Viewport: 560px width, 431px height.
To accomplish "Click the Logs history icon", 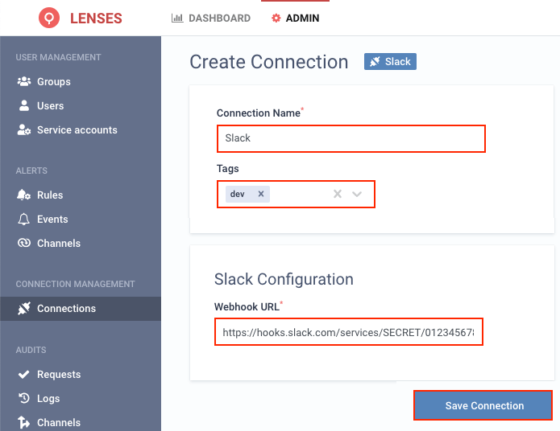I will (x=24, y=398).
